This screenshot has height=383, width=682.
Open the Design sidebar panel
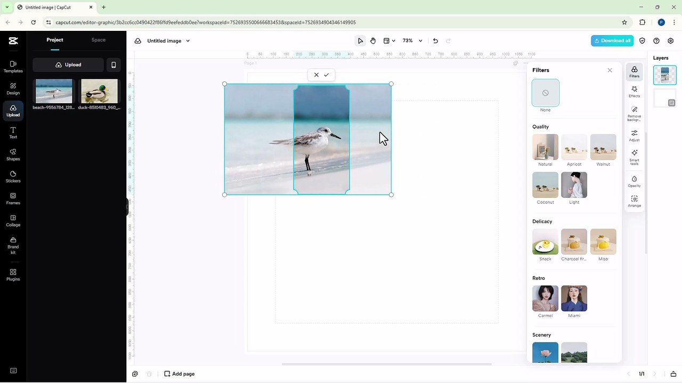click(x=13, y=89)
